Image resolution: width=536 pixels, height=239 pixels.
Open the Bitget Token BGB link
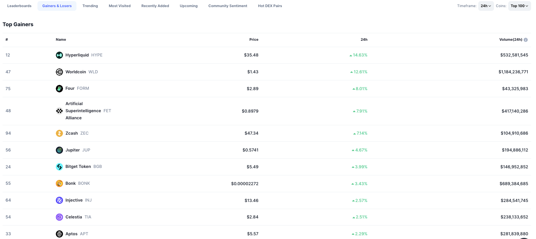(79, 167)
